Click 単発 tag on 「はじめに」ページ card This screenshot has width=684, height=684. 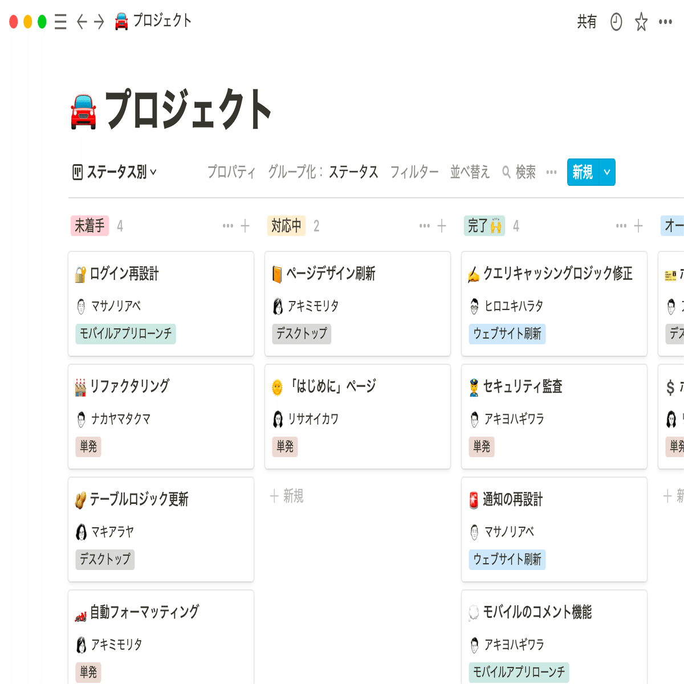coord(285,446)
